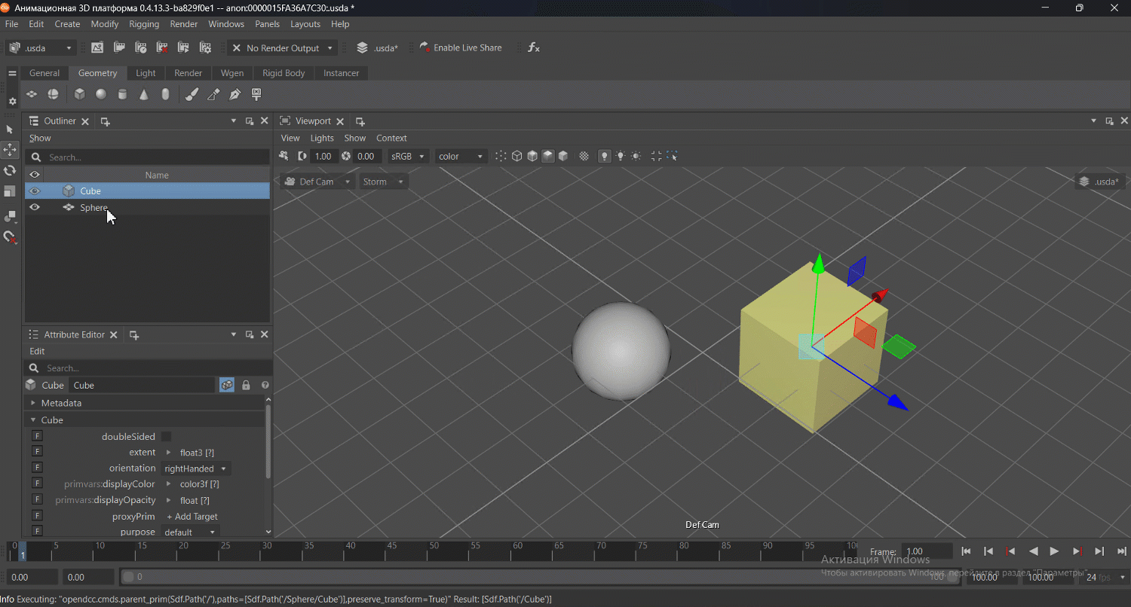Expand the Metadata section
This screenshot has width=1131, height=607.
tap(61, 403)
